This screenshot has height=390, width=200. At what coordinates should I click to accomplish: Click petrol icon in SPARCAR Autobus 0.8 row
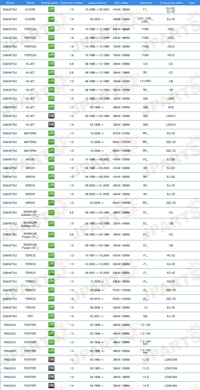pyautogui.click(x=51, y=212)
